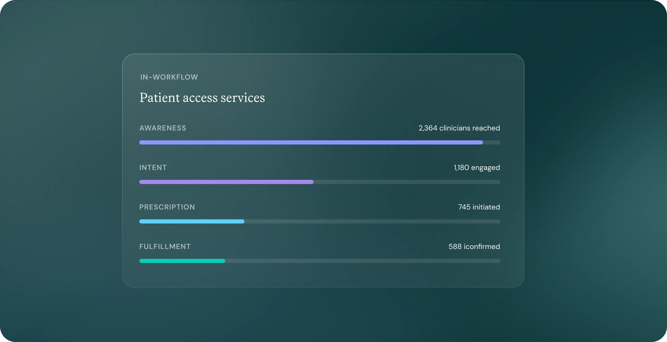Select the 588 iconfirmed stat
667x342 pixels.
point(474,246)
